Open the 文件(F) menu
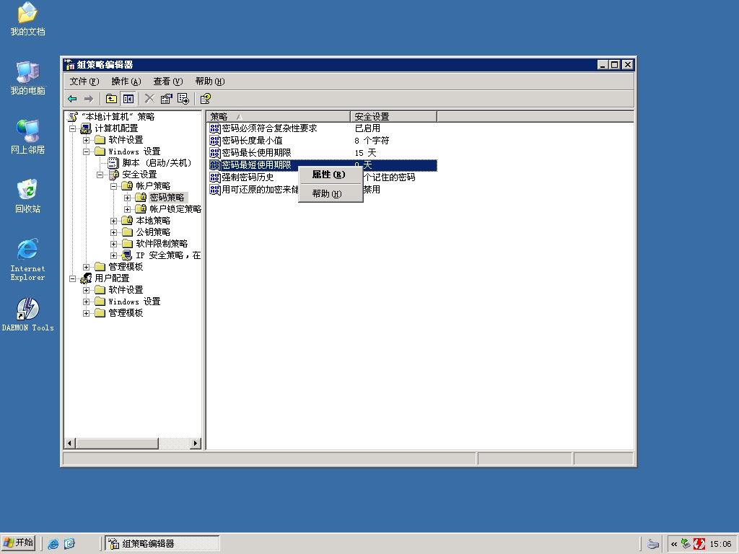 (x=84, y=82)
